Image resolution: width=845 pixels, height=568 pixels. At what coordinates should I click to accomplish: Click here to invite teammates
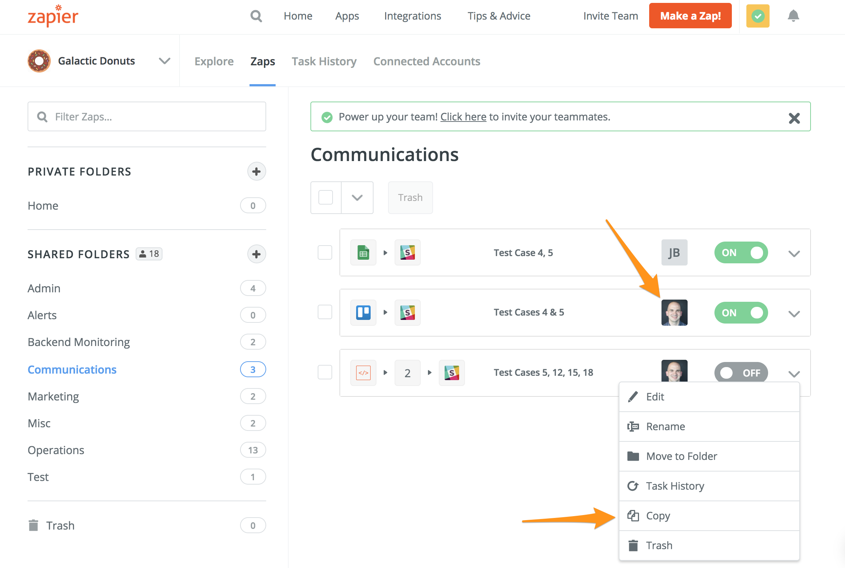(463, 116)
